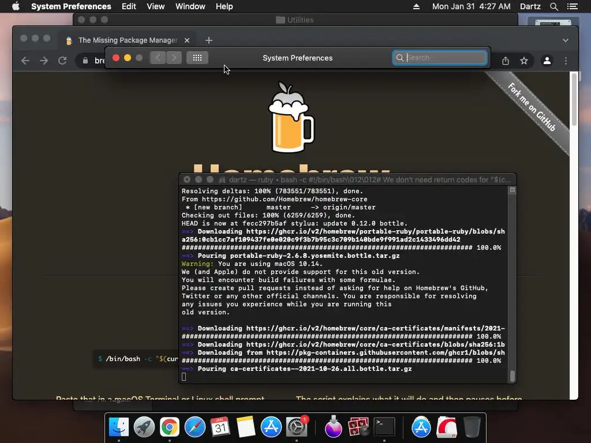Screen dimensions: 591x443
Task: Bookmark this page with the star icon
Action: tap(524, 61)
